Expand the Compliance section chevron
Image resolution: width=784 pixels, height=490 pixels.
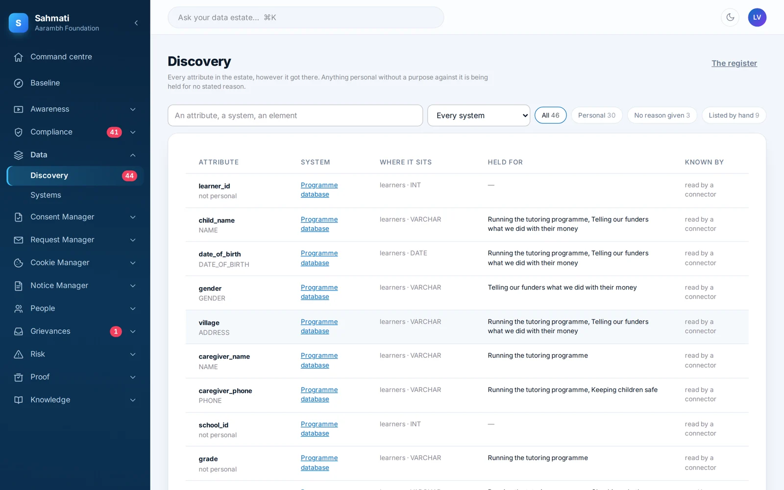click(x=133, y=132)
